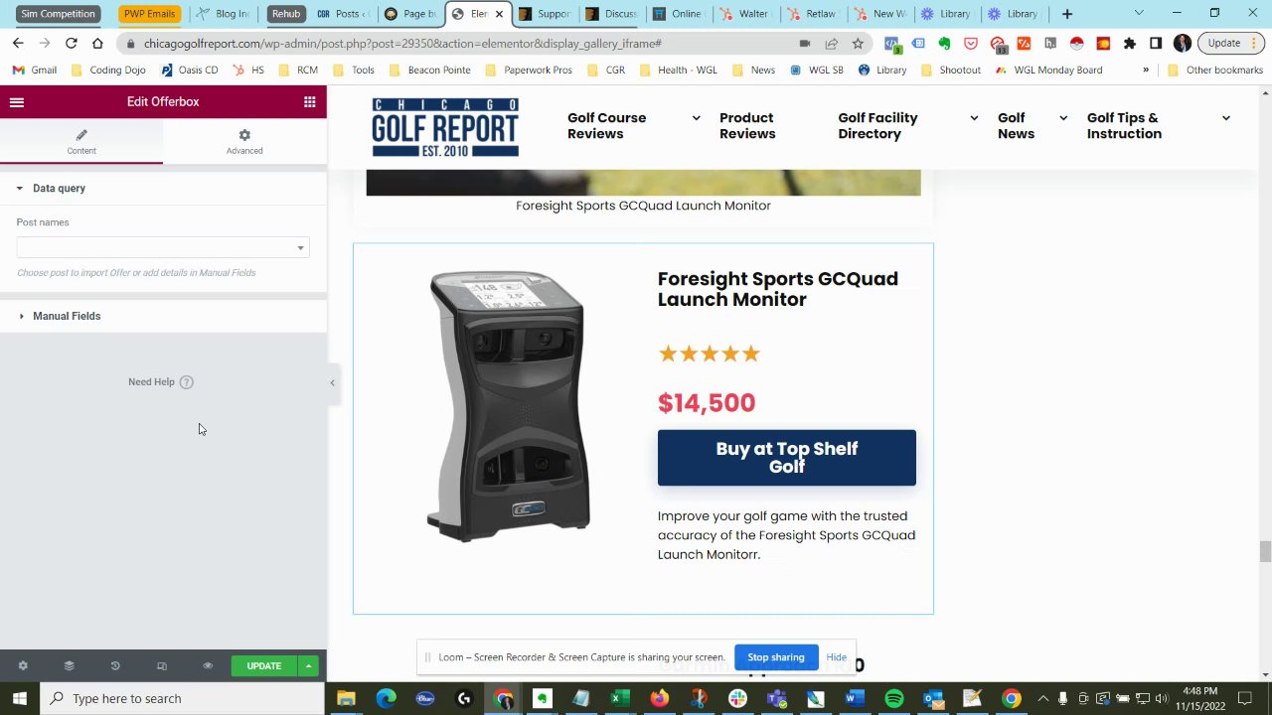Open the Coding Dojo bookmark folder
Image resolution: width=1272 pixels, height=715 pixels.
108,71
